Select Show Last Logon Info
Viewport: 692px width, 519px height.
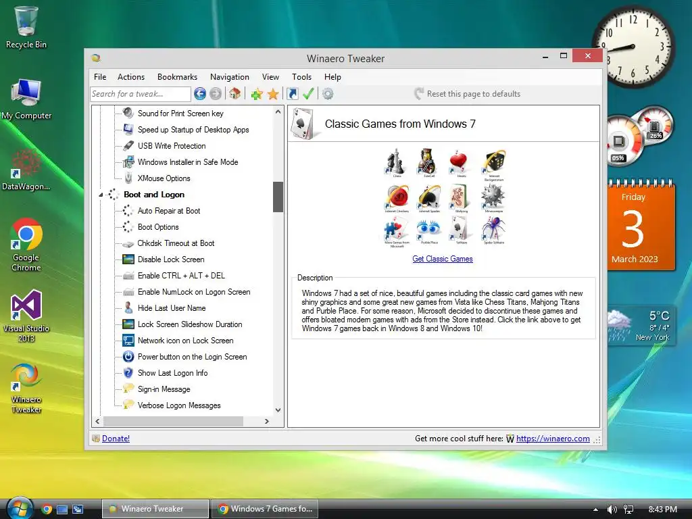pyautogui.click(x=172, y=373)
